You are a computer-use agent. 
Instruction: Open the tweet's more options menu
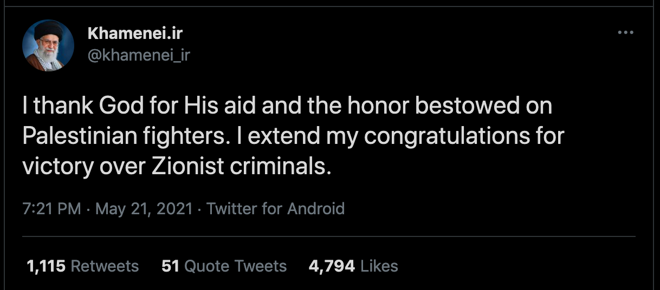tap(625, 32)
